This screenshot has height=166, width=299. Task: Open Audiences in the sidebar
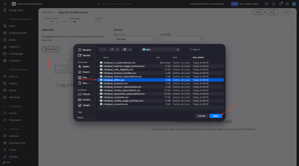point(14,136)
